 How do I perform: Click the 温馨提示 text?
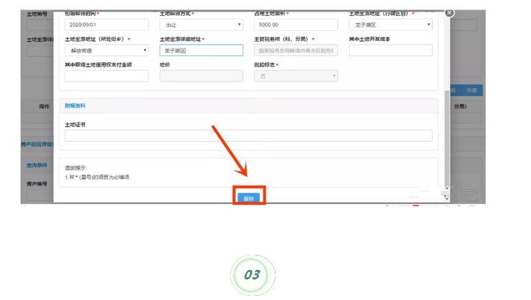(76, 168)
